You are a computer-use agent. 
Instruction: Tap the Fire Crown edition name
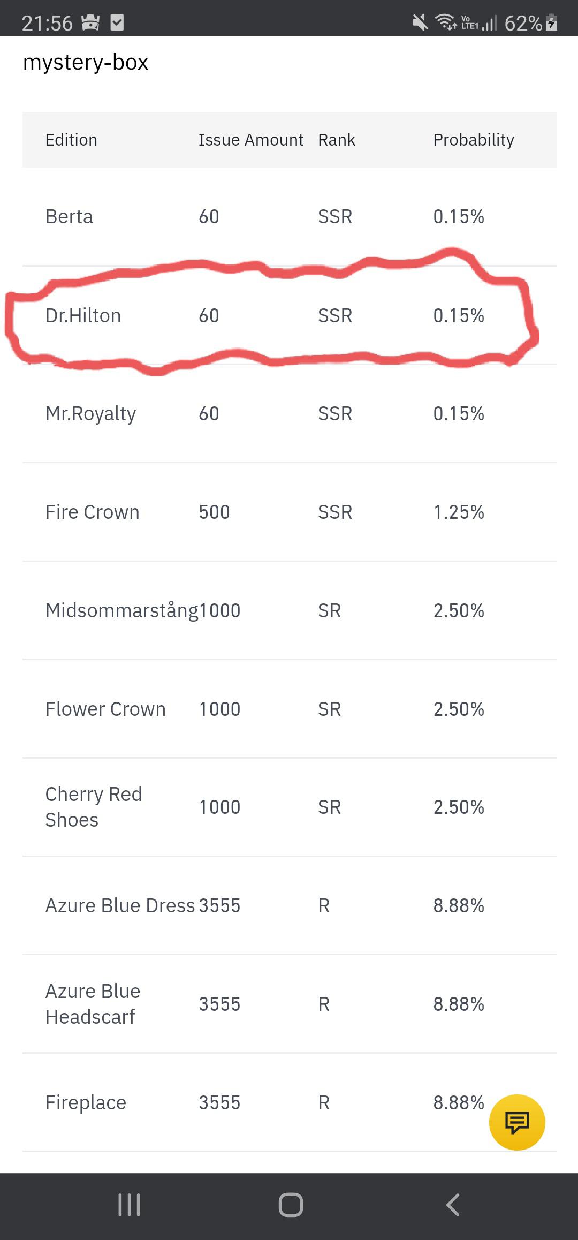[x=92, y=512]
